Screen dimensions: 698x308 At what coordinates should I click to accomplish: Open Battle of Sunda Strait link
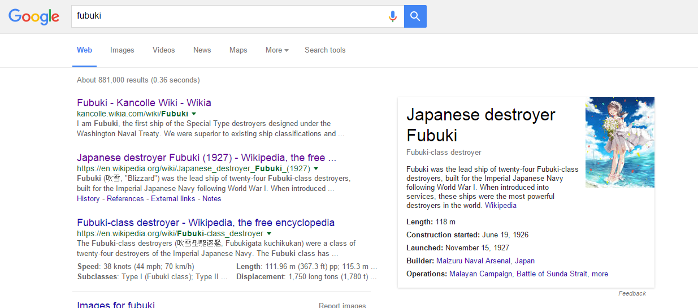point(552,274)
